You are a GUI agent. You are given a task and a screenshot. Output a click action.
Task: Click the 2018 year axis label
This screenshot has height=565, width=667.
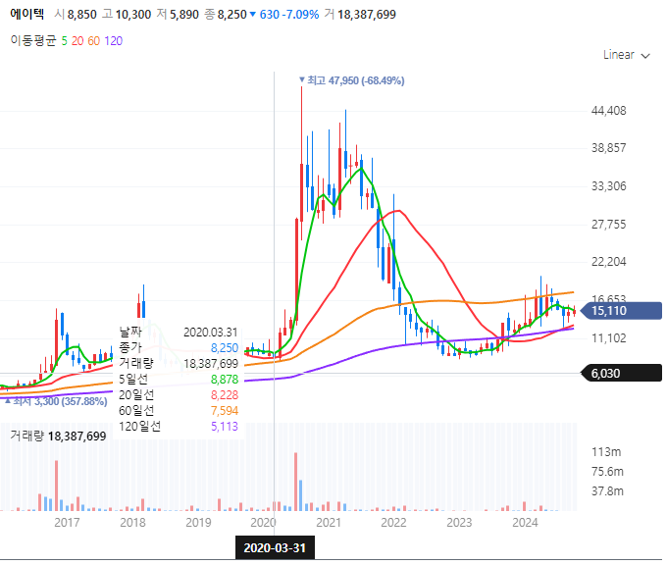tap(132, 523)
